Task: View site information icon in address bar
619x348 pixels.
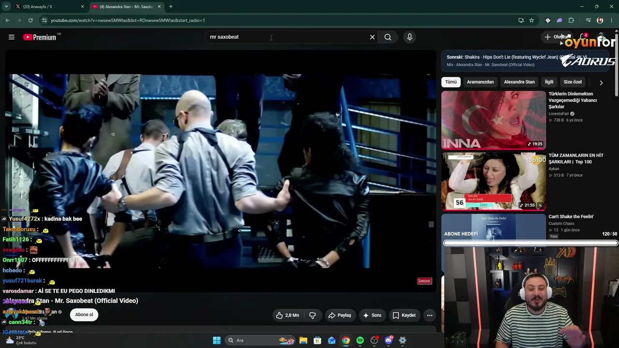Action: [44, 20]
